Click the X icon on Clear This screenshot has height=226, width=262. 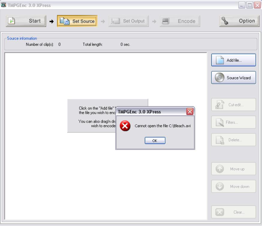coord(219,212)
